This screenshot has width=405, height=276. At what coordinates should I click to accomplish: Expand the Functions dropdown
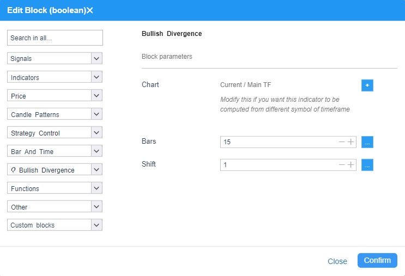tap(96, 188)
